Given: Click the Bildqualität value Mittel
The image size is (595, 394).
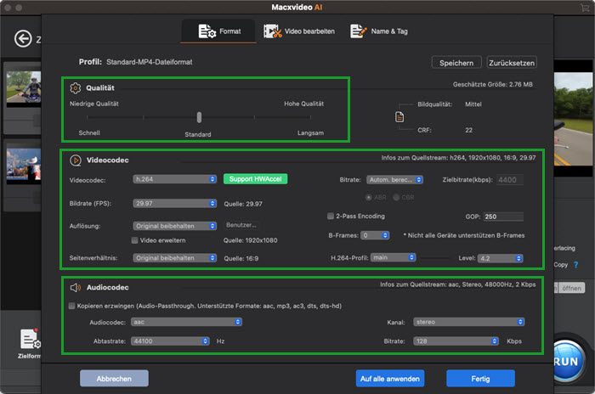Looking at the screenshot, I should [x=473, y=104].
